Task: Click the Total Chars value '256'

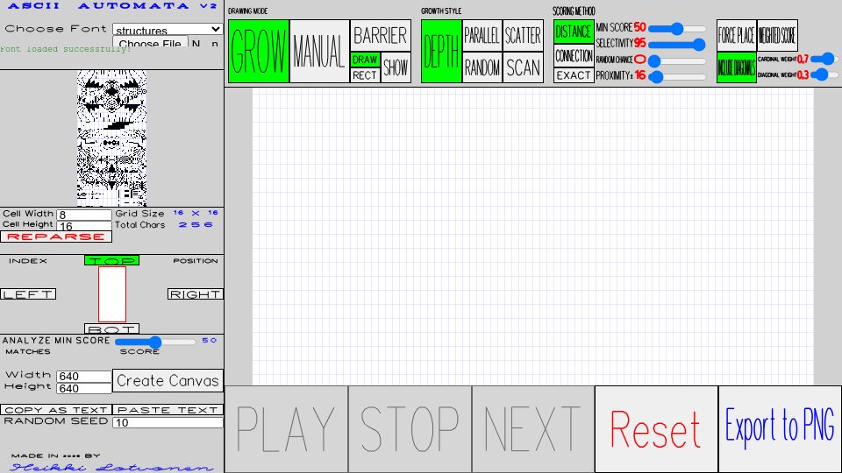Action: point(196,225)
